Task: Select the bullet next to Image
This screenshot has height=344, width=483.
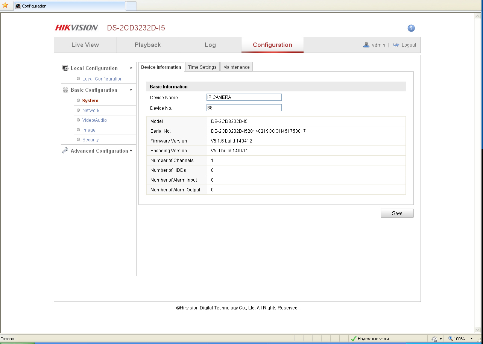Action: click(x=78, y=130)
